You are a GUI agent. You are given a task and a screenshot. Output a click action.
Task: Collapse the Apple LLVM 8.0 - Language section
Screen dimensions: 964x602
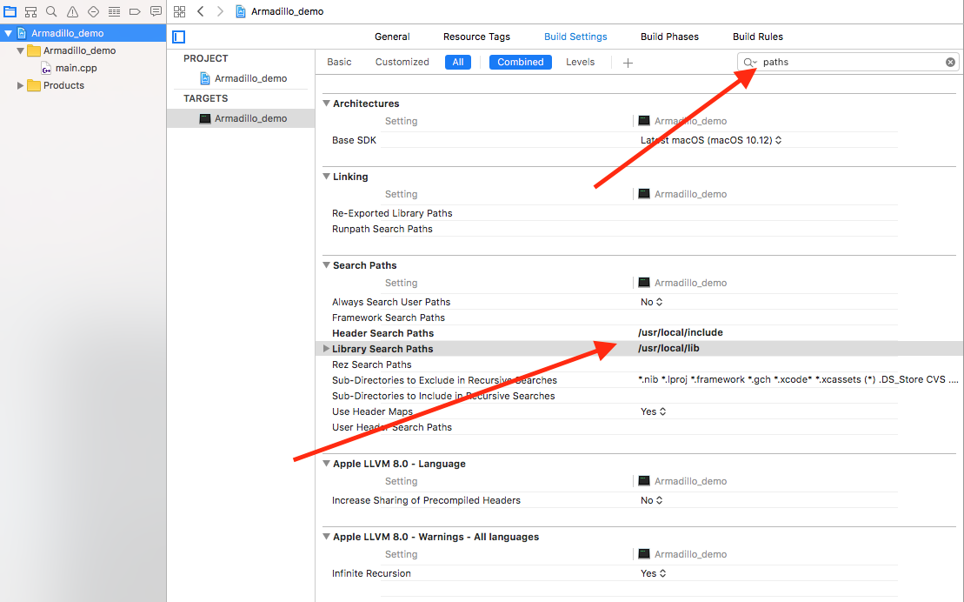(327, 464)
